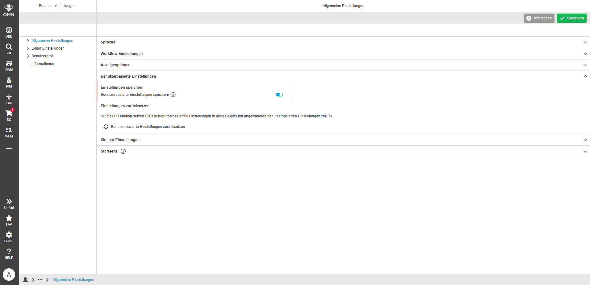Click the Speichern button
The image size is (590, 285).
tap(571, 18)
